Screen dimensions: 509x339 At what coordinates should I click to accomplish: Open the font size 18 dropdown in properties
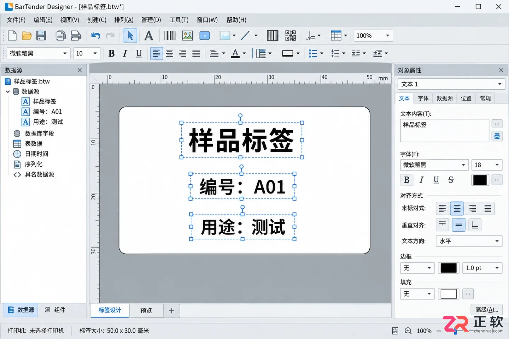pyautogui.click(x=487, y=165)
